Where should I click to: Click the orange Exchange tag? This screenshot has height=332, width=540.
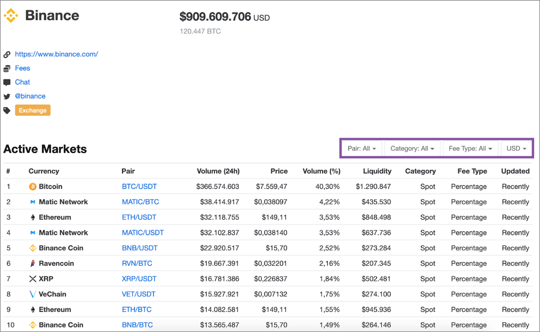(x=33, y=110)
